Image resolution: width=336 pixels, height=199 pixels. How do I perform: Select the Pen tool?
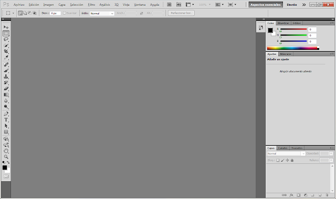point(6,114)
